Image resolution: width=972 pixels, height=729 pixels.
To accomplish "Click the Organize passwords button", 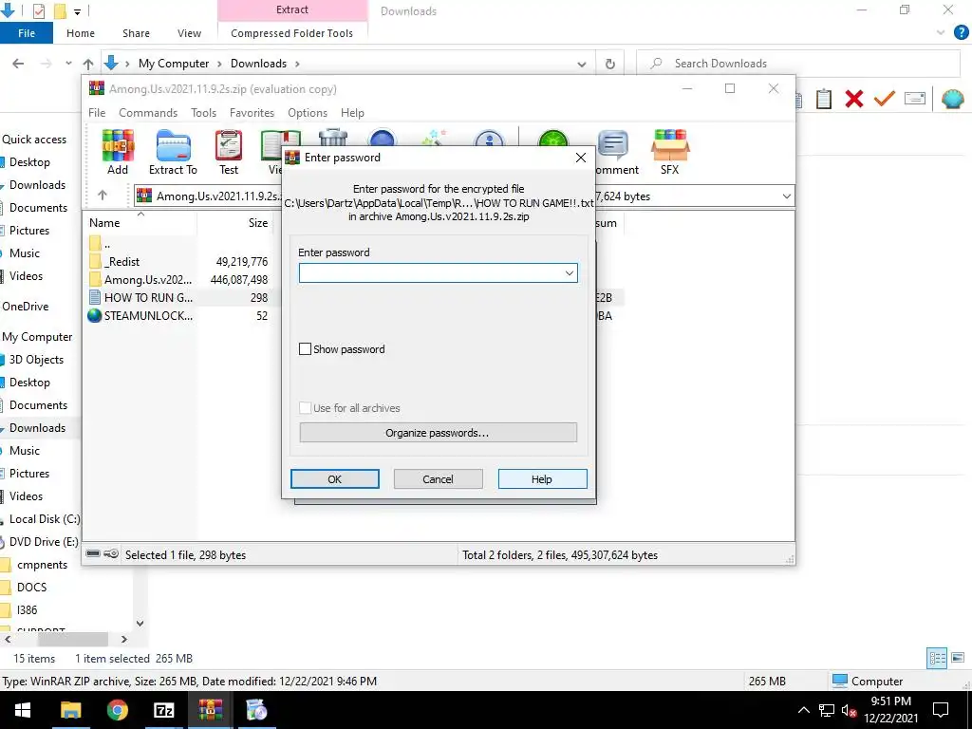I will pos(439,432).
